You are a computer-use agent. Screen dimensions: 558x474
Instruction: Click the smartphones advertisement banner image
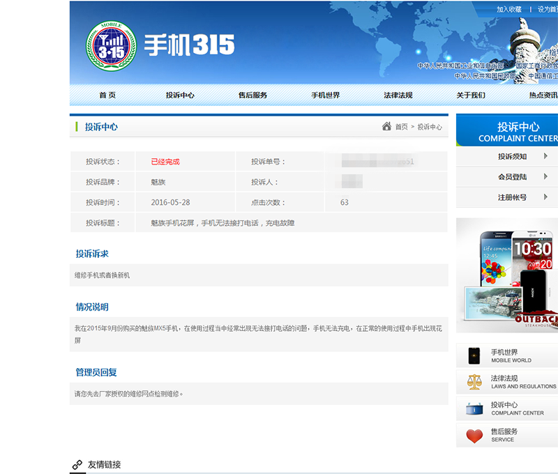(507, 275)
